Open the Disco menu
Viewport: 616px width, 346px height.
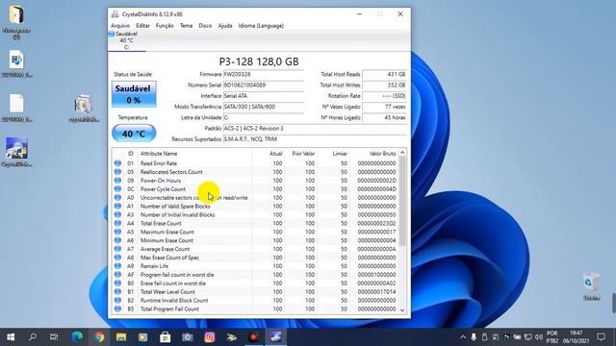click(x=205, y=26)
